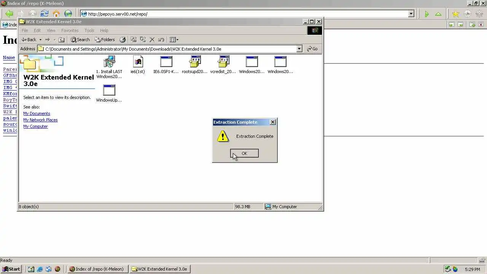487x274 pixels.
Task: Open K-Meleon bookmarks star icon
Action: (x=455, y=14)
